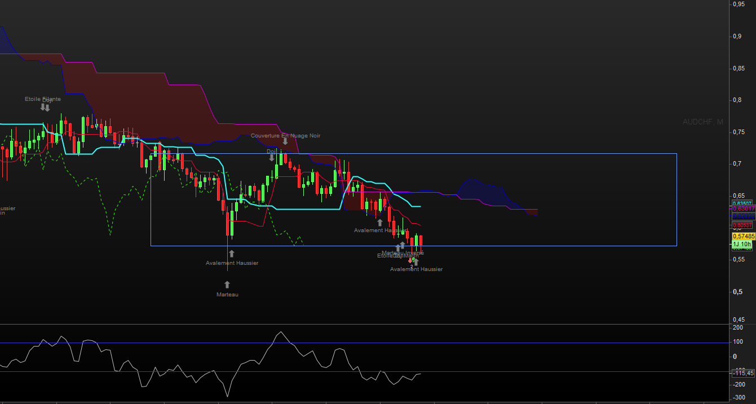Select the 0,9 price axis value
This screenshot has height=404, width=756.
point(737,36)
